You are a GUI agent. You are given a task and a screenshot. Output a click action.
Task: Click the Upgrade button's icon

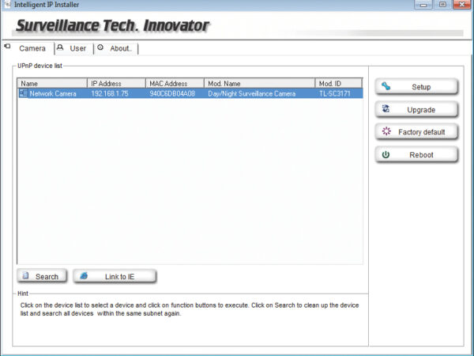pos(386,109)
